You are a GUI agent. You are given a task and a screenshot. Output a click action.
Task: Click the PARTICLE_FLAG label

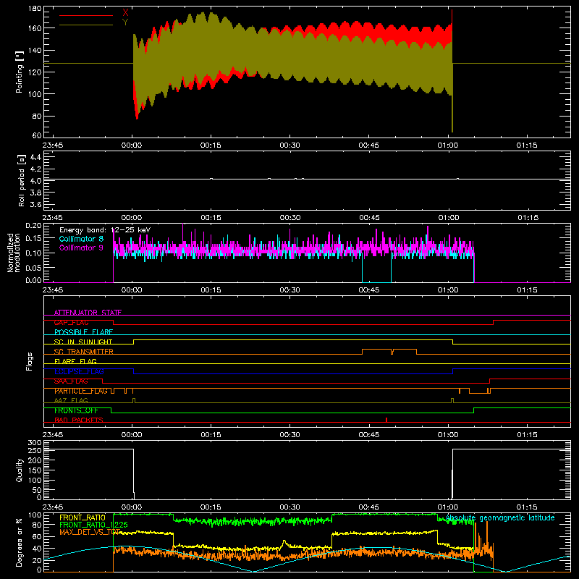coord(81,391)
